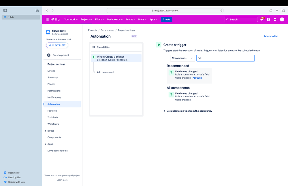This screenshot has width=288, height=186.
Task: Open a new Safari tab with plus
Action: point(277,10)
